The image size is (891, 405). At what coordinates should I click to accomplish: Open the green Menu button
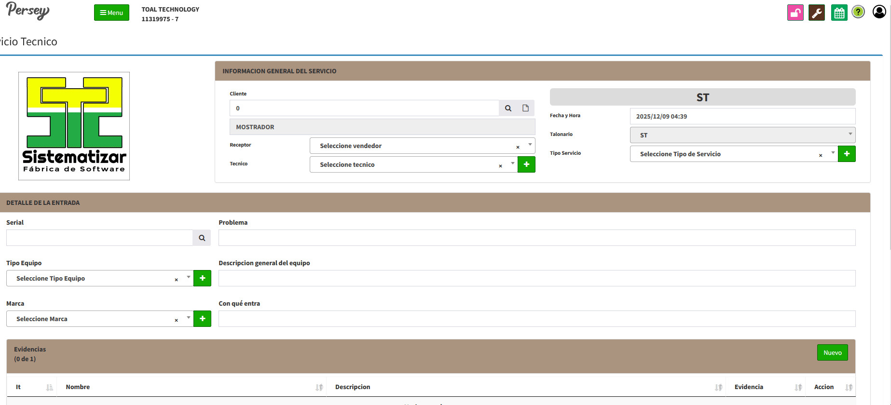[x=111, y=13]
